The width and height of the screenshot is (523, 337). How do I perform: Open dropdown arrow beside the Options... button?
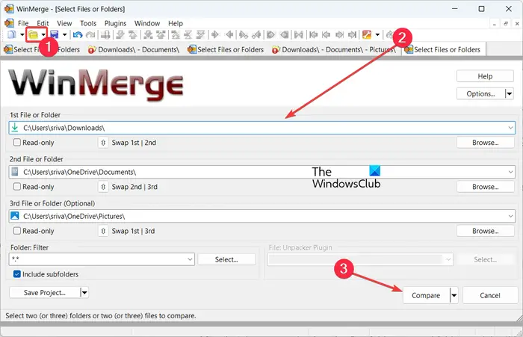tap(509, 93)
